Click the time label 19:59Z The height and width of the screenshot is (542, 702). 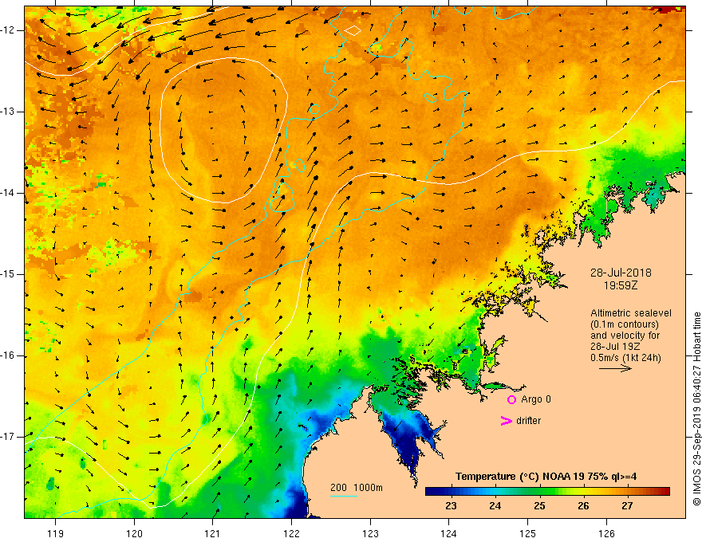(621, 285)
